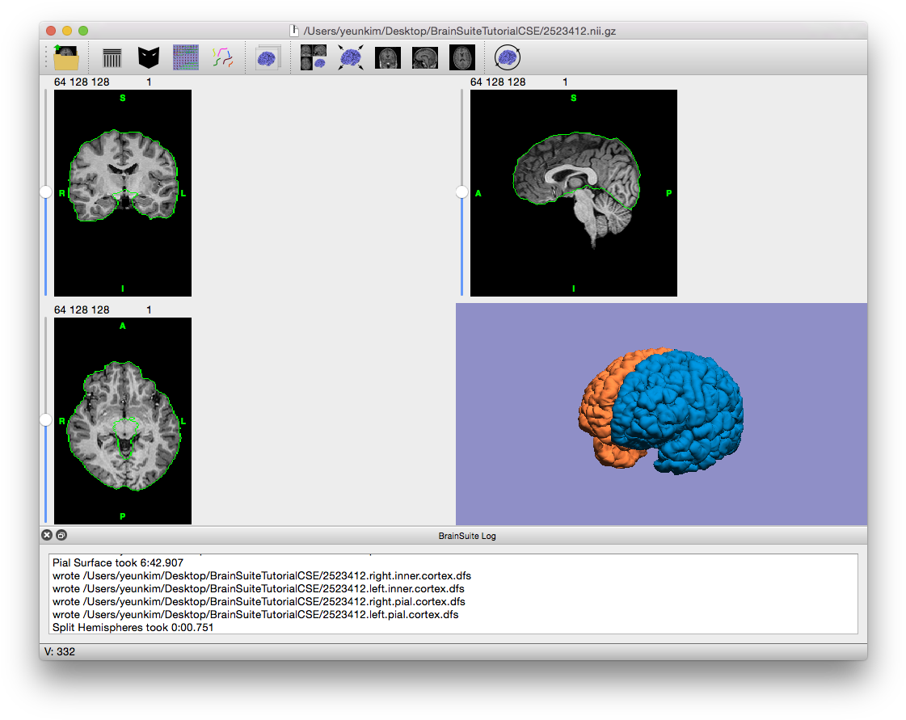Select the sagittal slice slider handle
906x720 pixels.
(x=461, y=192)
